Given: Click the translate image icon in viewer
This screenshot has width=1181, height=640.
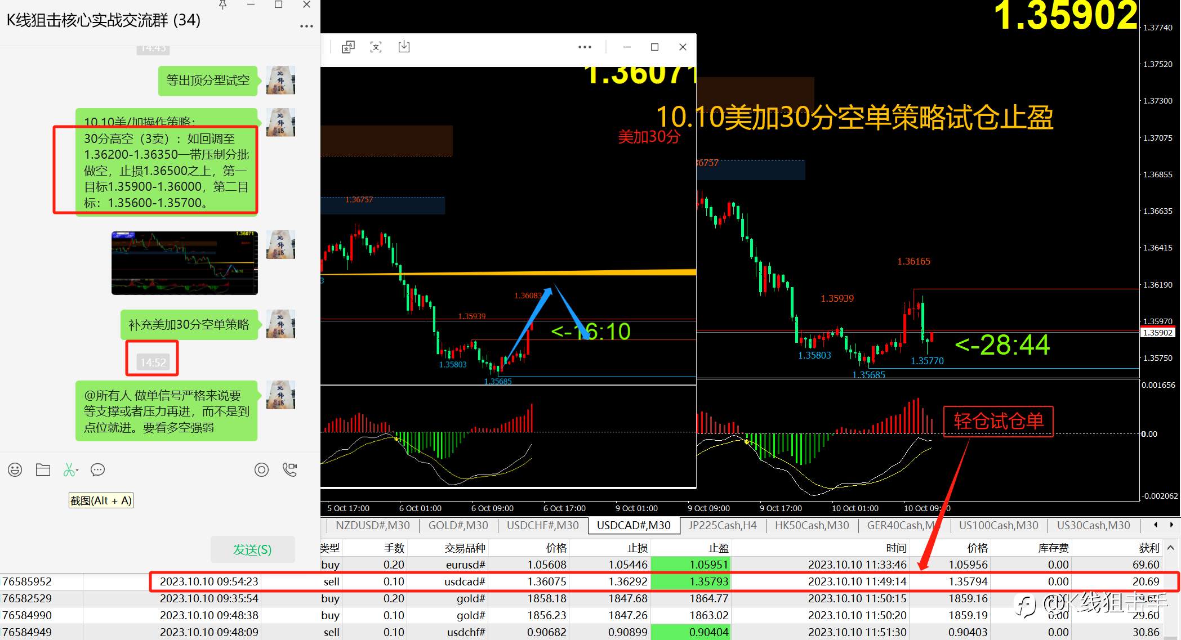Looking at the screenshot, I should pyautogui.click(x=348, y=47).
